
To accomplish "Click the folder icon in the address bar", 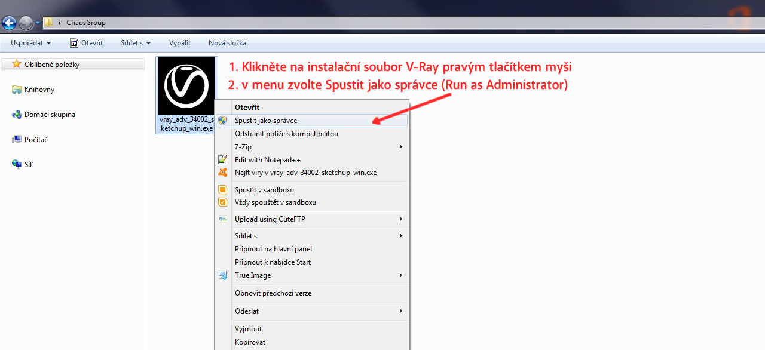I will 50,23.
